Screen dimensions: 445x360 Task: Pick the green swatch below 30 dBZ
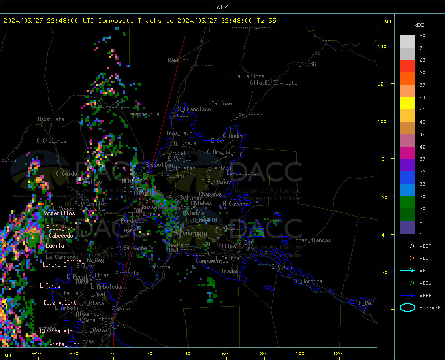point(407,203)
